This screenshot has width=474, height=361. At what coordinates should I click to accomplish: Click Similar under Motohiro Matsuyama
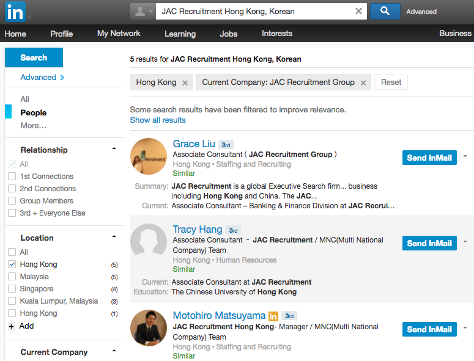pyautogui.click(x=184, y=356)
